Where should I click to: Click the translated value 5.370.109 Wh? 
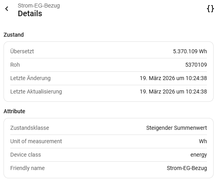[x=190, y=51]
